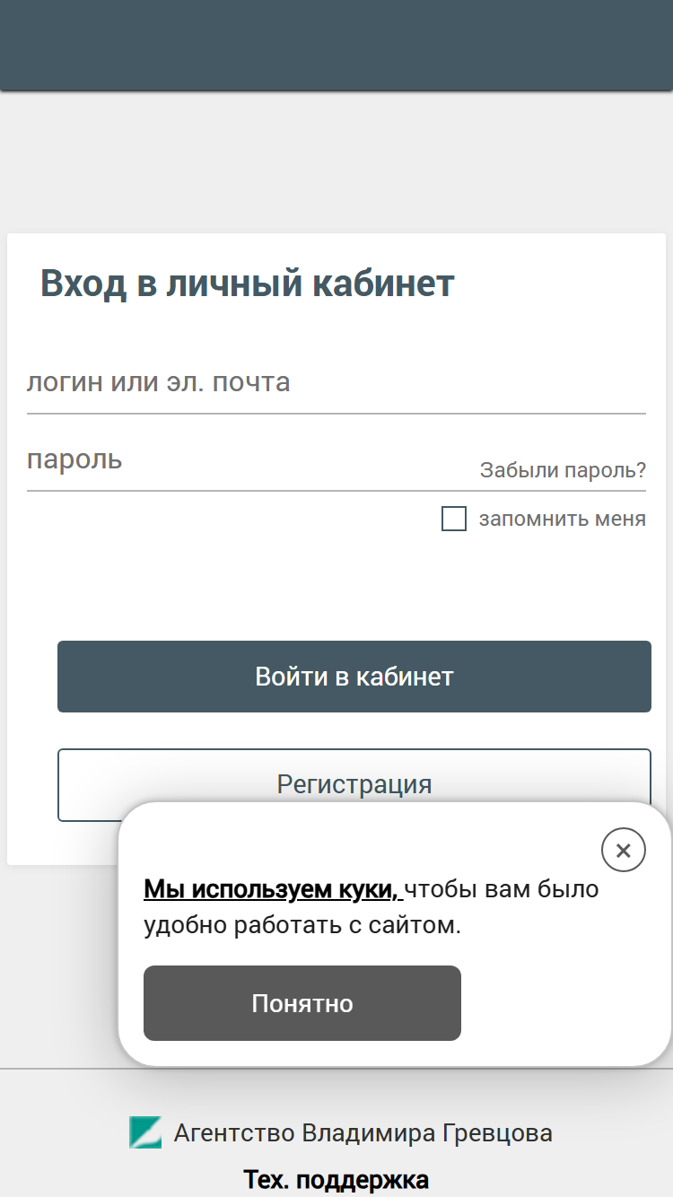Open the «Агентство Владимира Гревцова» footer link
Screen dimensions: 673x1197
coord(363,1133)
